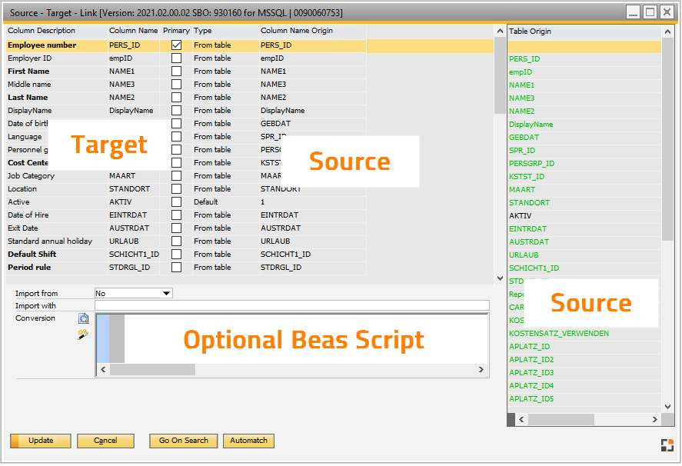Uncheck Primary for Employee number row

pos(176,45)
